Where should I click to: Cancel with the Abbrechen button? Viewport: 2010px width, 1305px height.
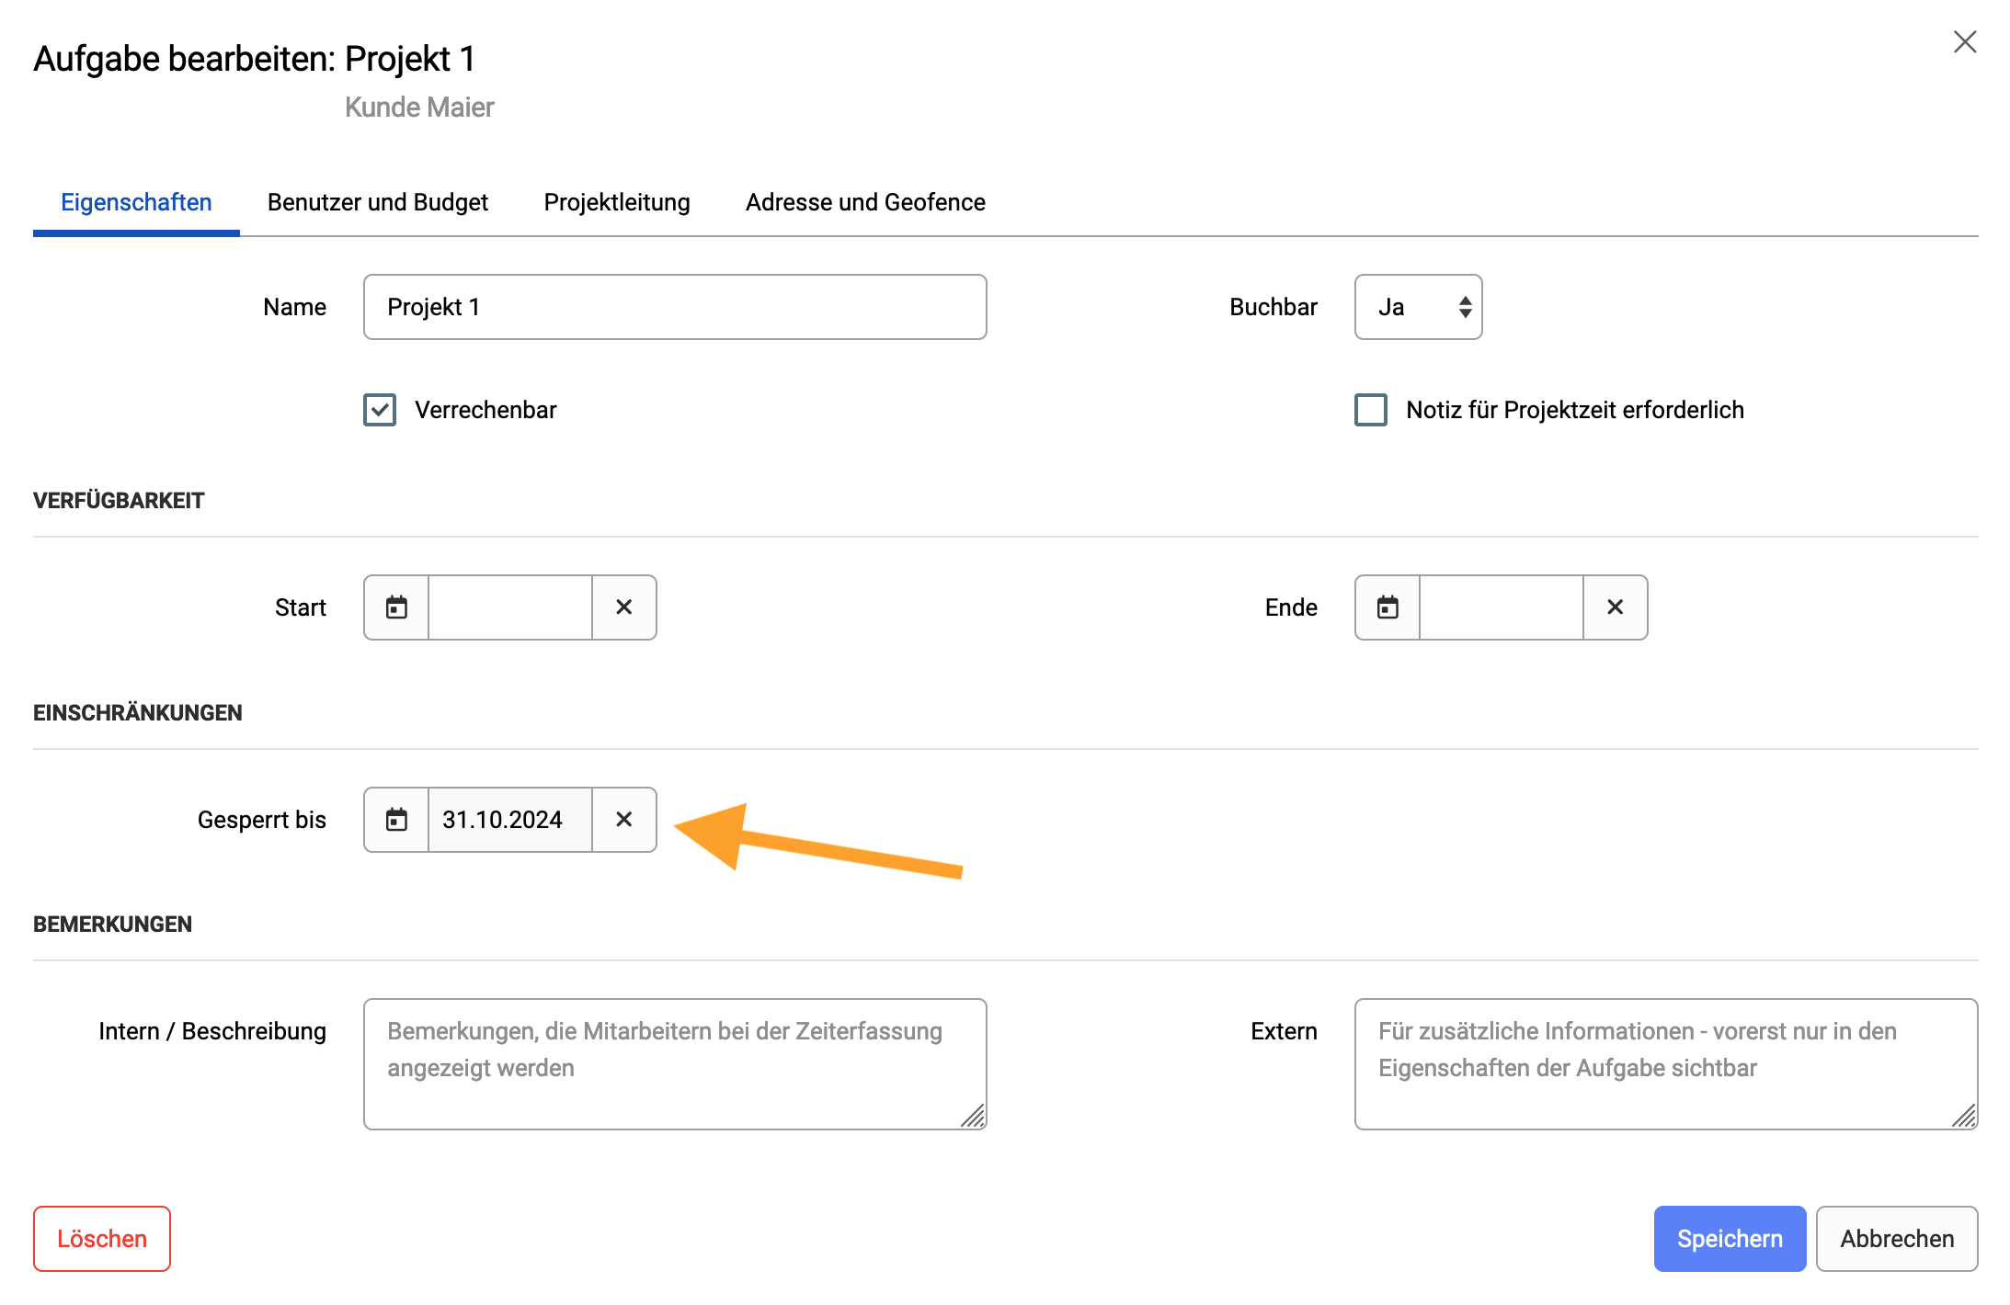click(x=1897, y=1239)
